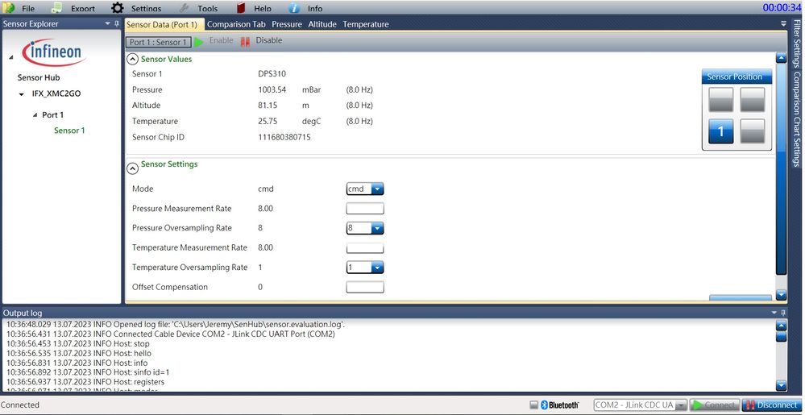Collapse the Sensor Values section
Image resolution: width=805 pixels, height=415 pixels.
coord(132,60)
